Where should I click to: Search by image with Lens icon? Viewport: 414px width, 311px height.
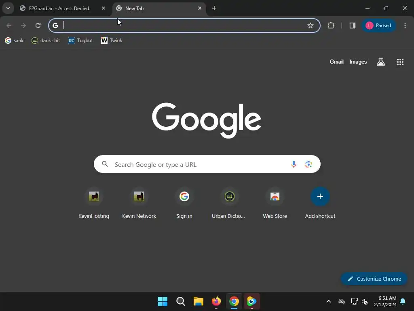pyautogui.click(x=308, y=164)
